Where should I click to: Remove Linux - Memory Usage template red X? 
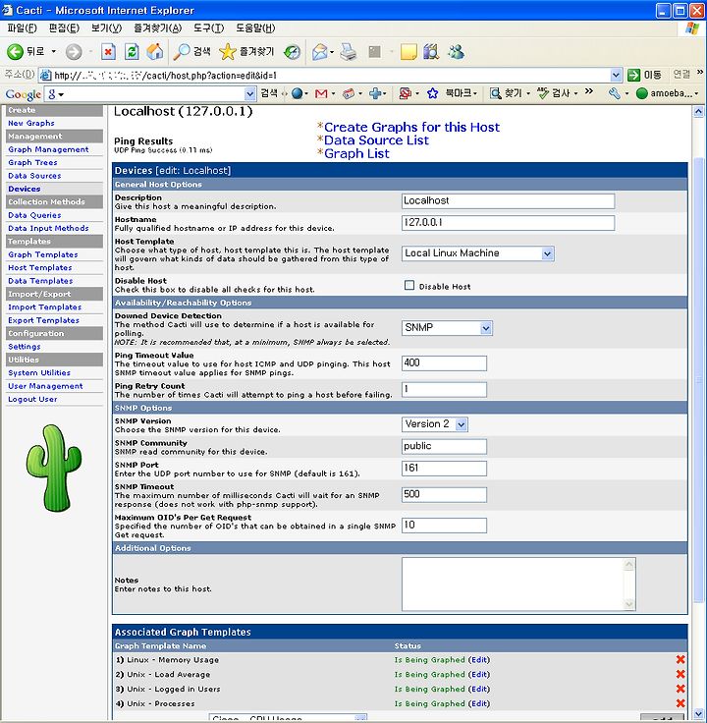point(680,659)
